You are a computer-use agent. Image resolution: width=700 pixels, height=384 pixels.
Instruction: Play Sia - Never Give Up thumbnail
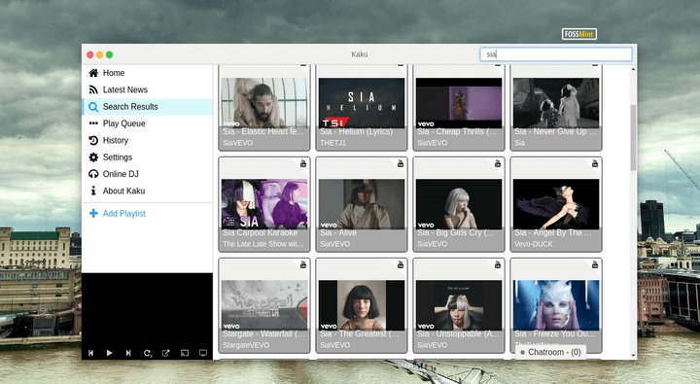(x=556, y=103)
